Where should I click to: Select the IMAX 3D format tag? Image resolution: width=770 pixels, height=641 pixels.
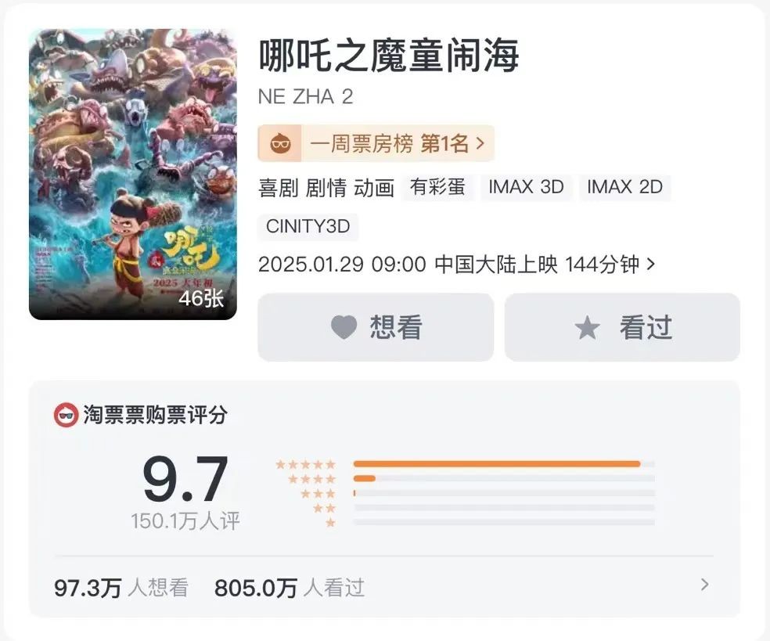click(527, 187)
